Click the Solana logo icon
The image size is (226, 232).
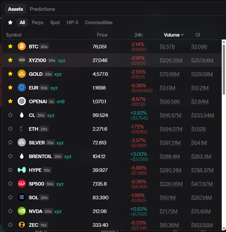point(22,197)
